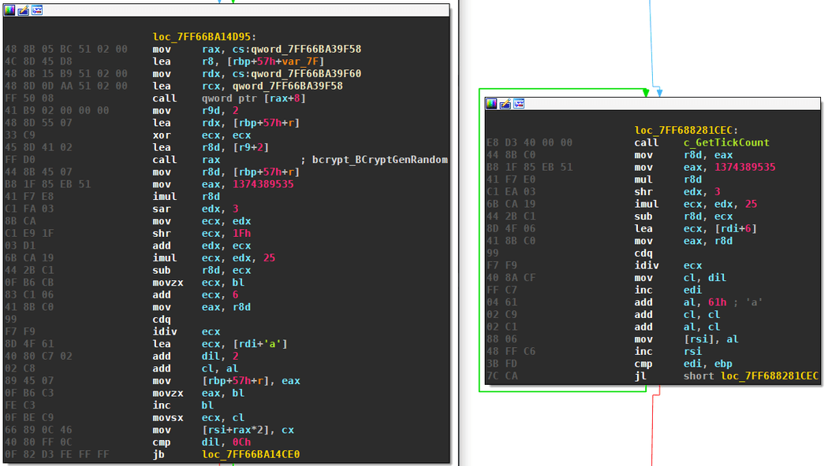Click cmp dil, 0Ch instruction

click(x=202, y=442)
